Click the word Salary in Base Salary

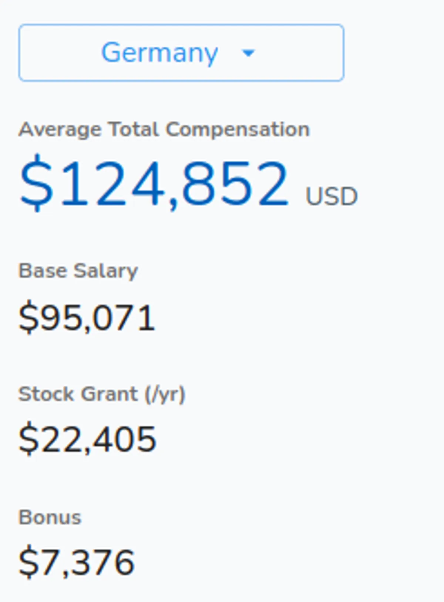pyautogui.click(x=106, y=271)
